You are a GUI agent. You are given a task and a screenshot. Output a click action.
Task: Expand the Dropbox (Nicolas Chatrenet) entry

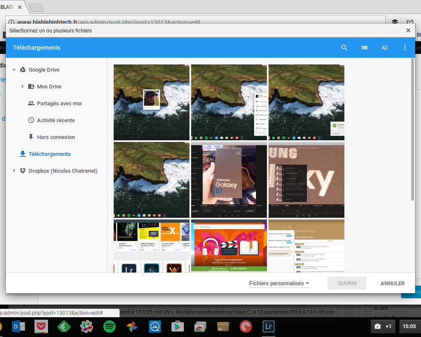coord(14,171)
